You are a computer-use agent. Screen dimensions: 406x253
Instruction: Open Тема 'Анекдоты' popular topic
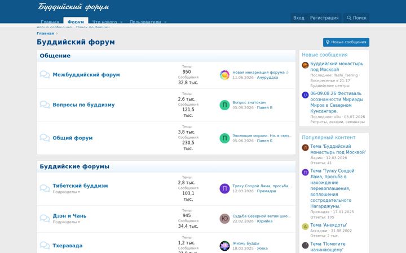[328, 225]
